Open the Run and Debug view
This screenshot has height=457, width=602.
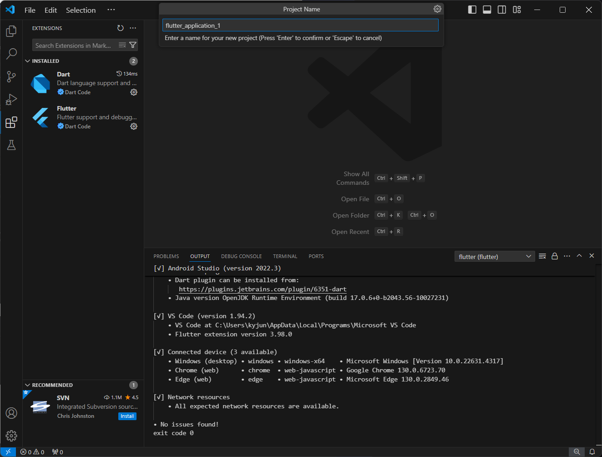click(11, 99)
